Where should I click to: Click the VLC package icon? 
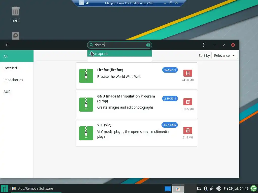(x=86, y=133)
